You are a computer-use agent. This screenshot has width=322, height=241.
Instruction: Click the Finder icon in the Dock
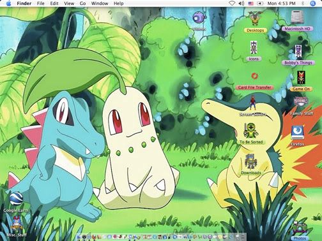[79, 237]
